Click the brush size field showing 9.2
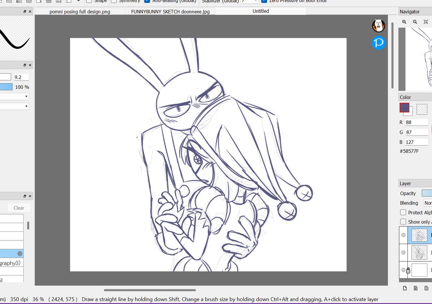Image resolution: width=432 pixels, height=304 pixels. [22, 77]
